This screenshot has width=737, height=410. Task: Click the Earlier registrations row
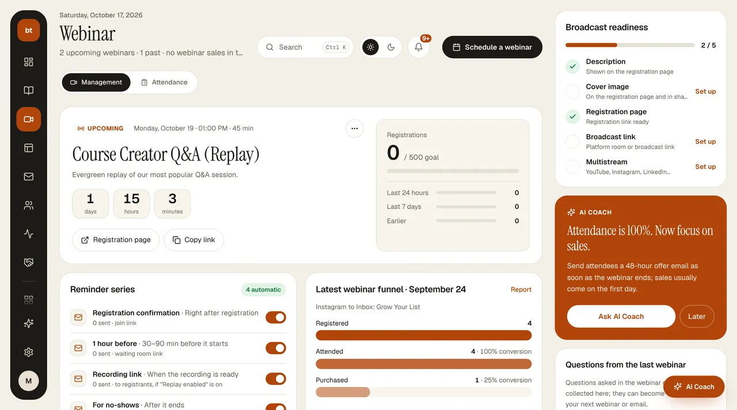453,221
